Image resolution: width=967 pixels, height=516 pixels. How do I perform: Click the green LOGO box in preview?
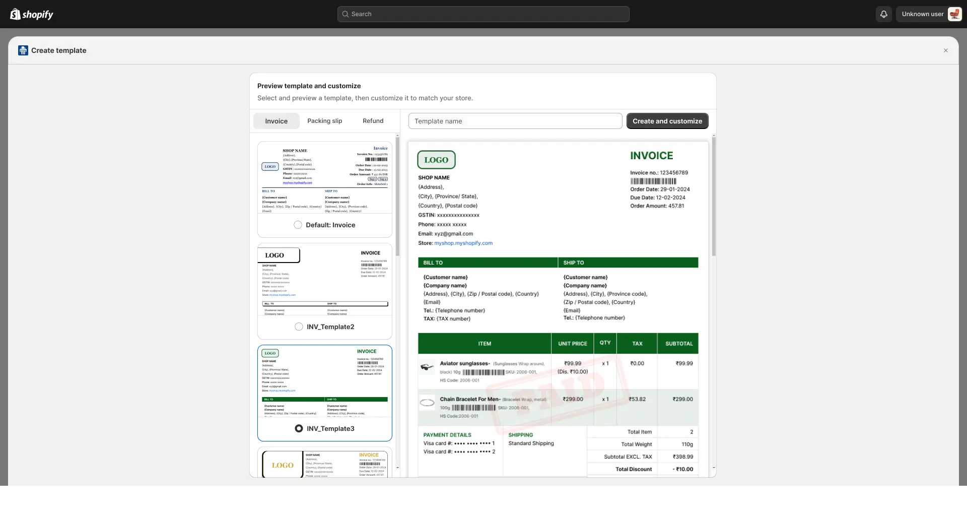[x=436, y=160]
